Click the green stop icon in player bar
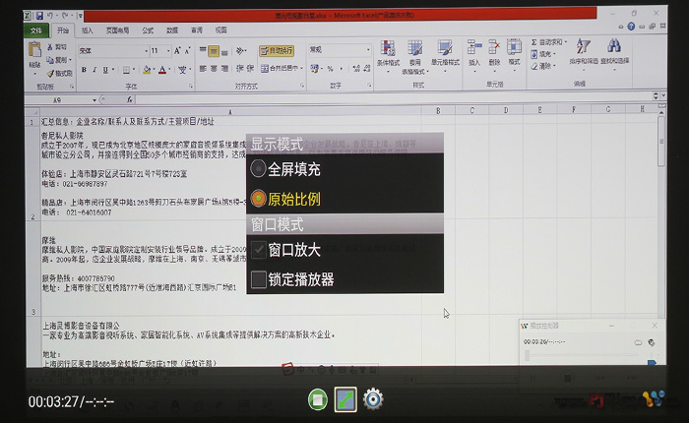 (317, 398)
